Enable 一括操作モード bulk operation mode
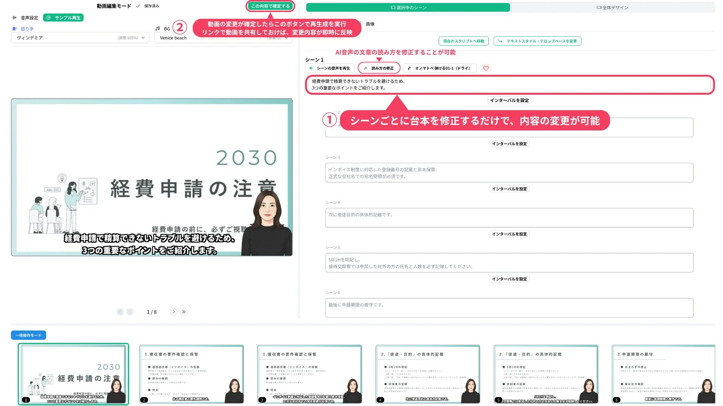The width and height of the screenshot is (723, 406). (x=28, y=335)
